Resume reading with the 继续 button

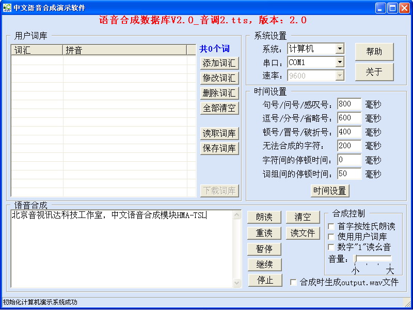265,265
